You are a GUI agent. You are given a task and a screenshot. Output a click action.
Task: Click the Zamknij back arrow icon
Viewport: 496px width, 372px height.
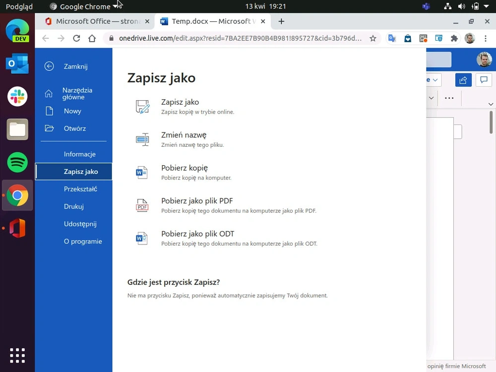pyautogui.click(x=49, y=66)
